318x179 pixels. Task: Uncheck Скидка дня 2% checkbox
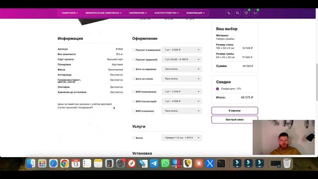point(218,89)
